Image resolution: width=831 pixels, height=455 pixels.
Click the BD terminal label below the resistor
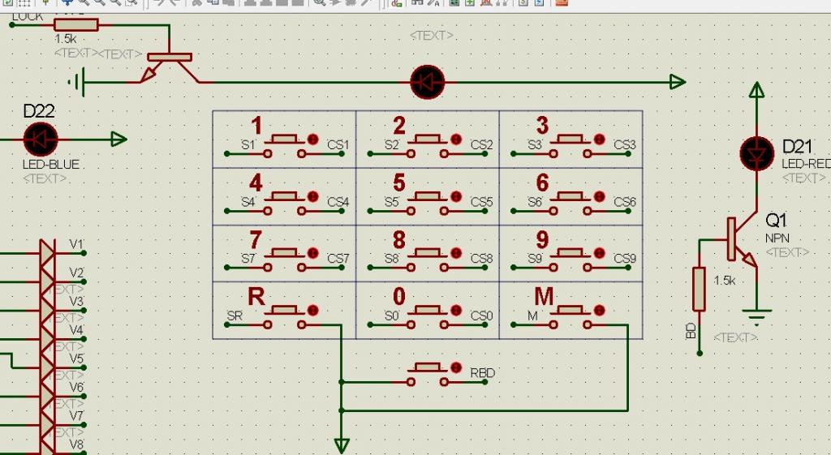(691, 332)
